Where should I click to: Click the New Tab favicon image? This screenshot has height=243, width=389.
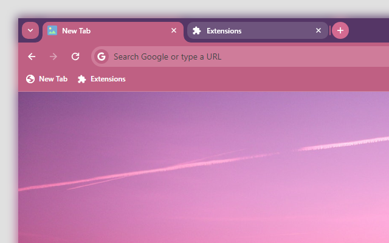(x=52, y=30)
